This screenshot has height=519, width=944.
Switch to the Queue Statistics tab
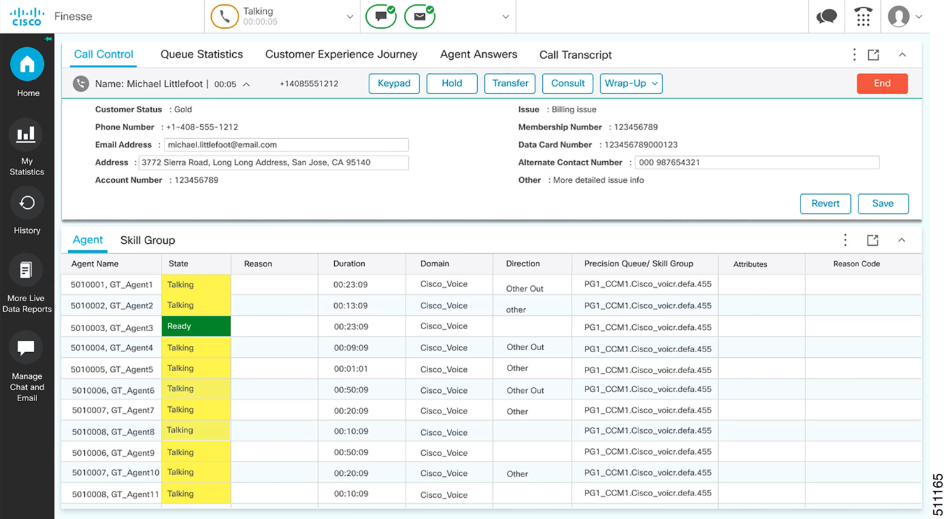click(202, 54)
